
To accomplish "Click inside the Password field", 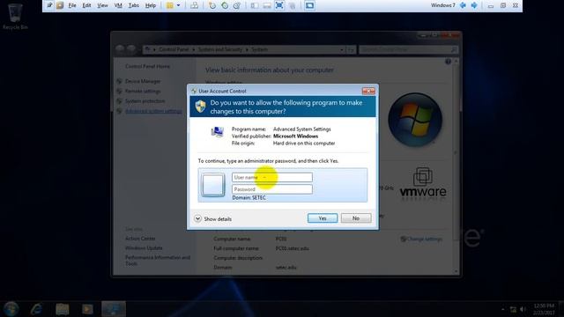I will coord(272,189).
